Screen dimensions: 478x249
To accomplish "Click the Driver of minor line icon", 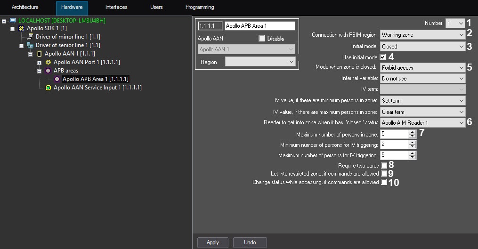I will 30,37.
